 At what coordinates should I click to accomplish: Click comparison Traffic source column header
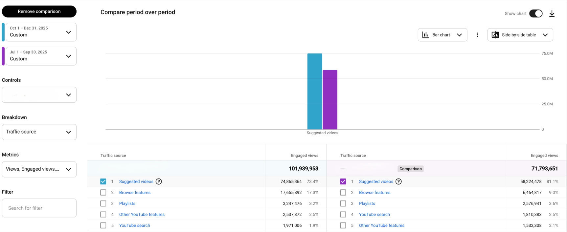pos(353,156)
